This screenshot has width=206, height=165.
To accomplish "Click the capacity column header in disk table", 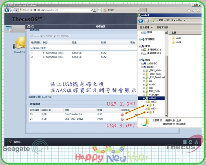I will click(x=85, y=43).
